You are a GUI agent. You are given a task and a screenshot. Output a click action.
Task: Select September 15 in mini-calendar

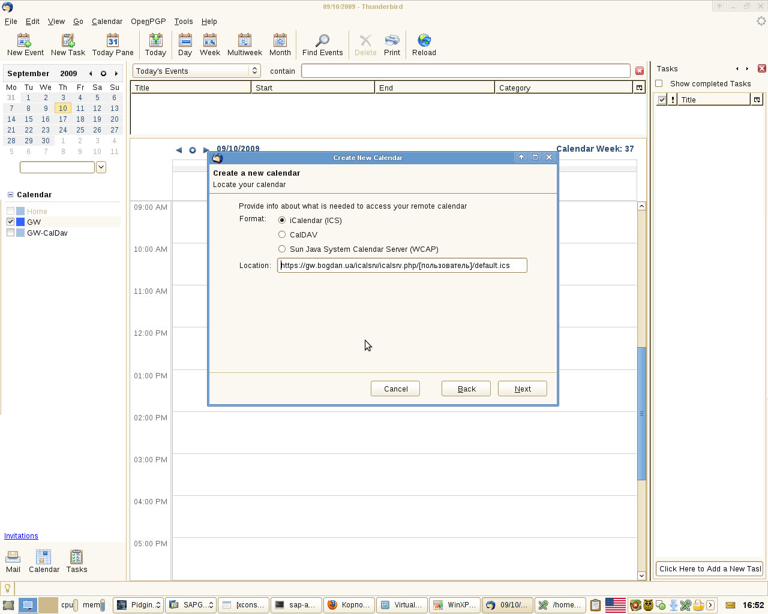pyautogui.click(x=28, y=119)
